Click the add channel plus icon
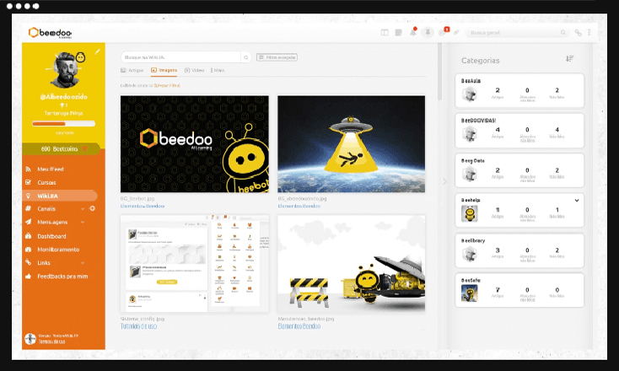 pos(93,208)
